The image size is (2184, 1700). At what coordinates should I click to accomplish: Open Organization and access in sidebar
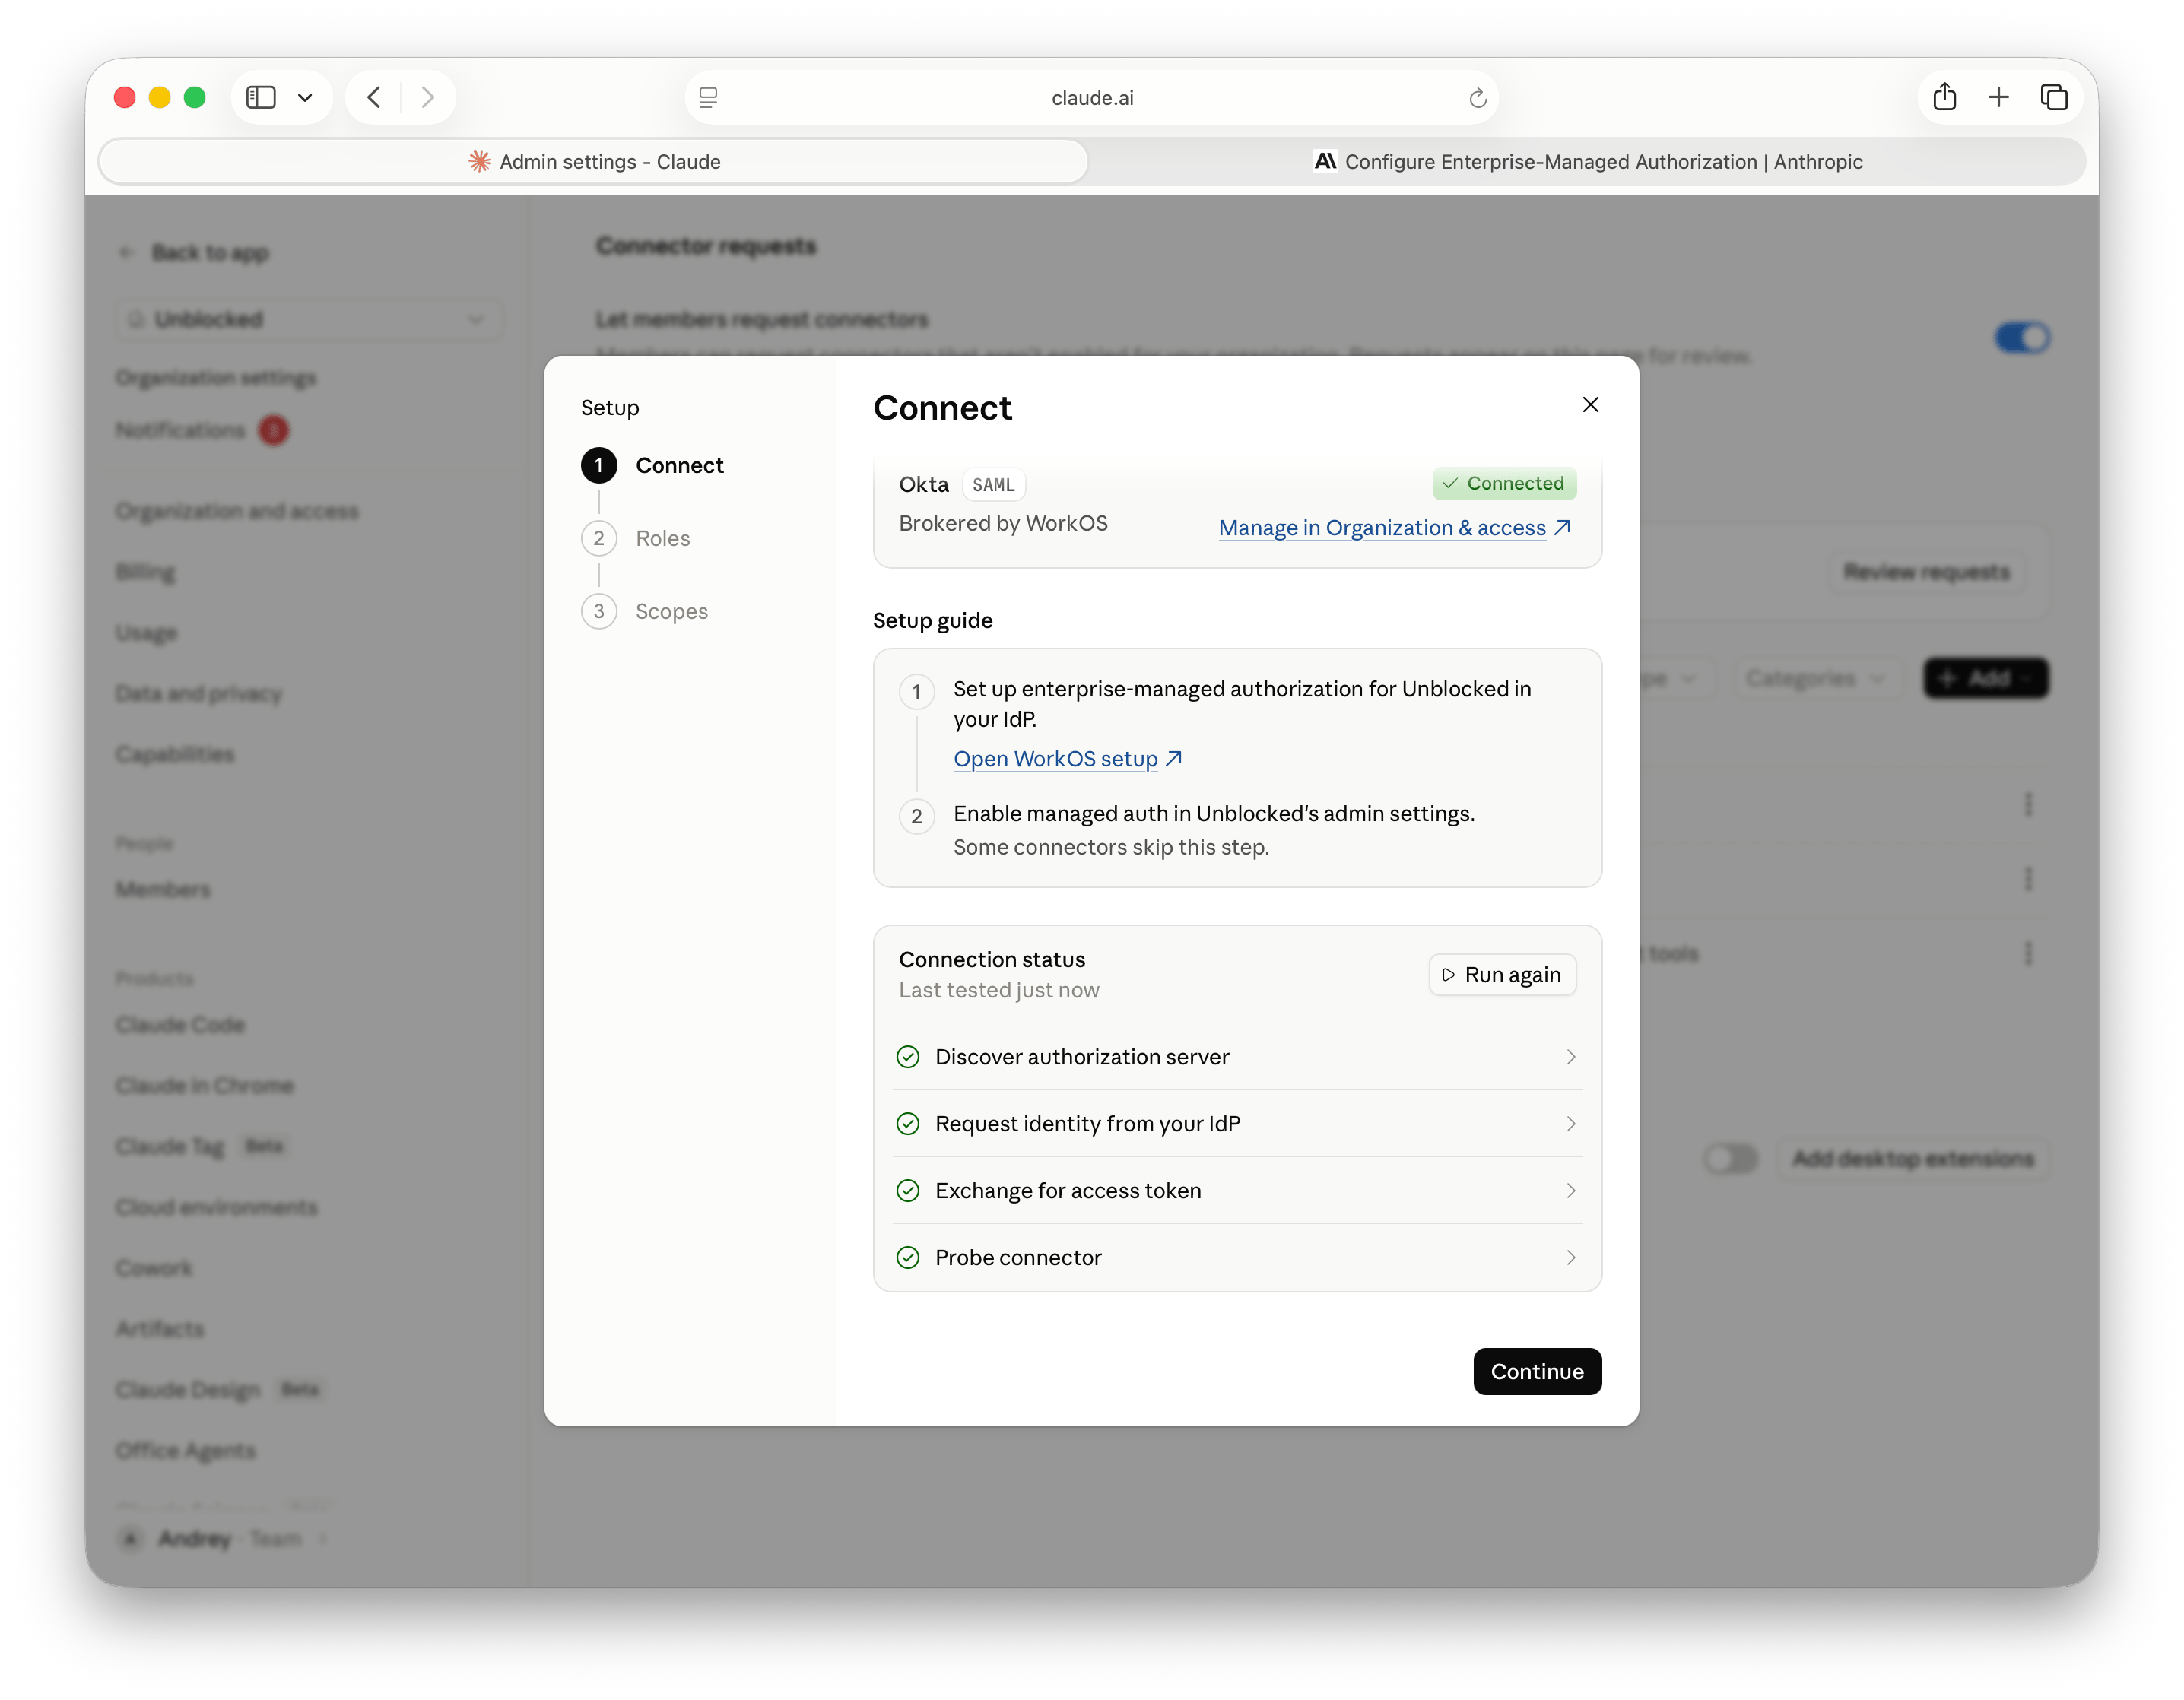click(x=237, y=511)
